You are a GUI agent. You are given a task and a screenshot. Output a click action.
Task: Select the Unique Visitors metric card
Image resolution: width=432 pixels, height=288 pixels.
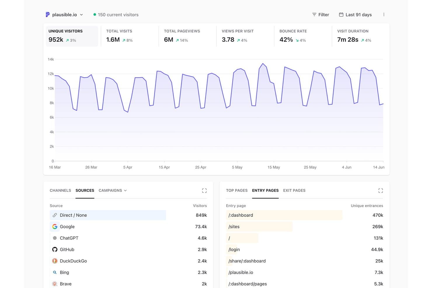72,36
